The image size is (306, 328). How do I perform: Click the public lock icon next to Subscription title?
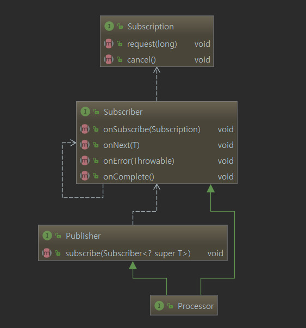[120, 26]
